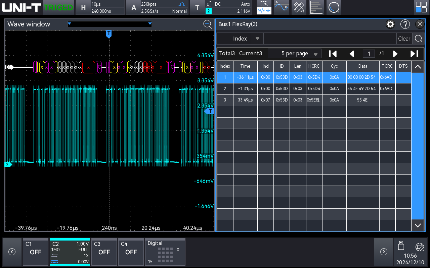This screenshot has height=268, width=430.
Task: Open the Digital channels panel
Action: [165, 252]
